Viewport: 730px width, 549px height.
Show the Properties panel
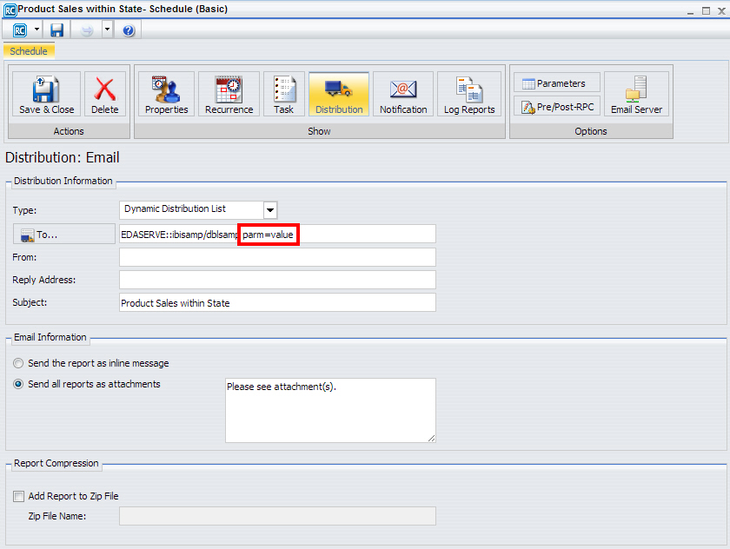166,95
